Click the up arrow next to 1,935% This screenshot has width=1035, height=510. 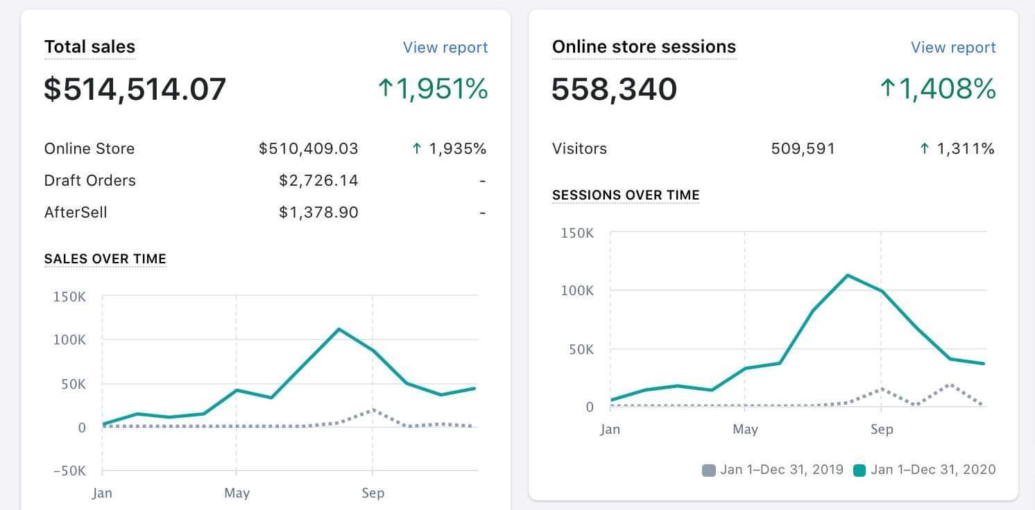(x=416, y=148)
